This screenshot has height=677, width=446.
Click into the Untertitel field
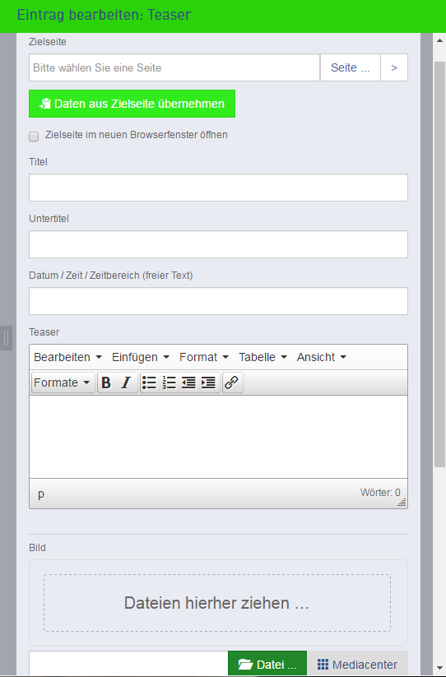[x=218, y=244]
